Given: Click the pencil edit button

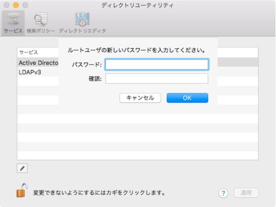Looking at the screenshot, I should point(22,168).
